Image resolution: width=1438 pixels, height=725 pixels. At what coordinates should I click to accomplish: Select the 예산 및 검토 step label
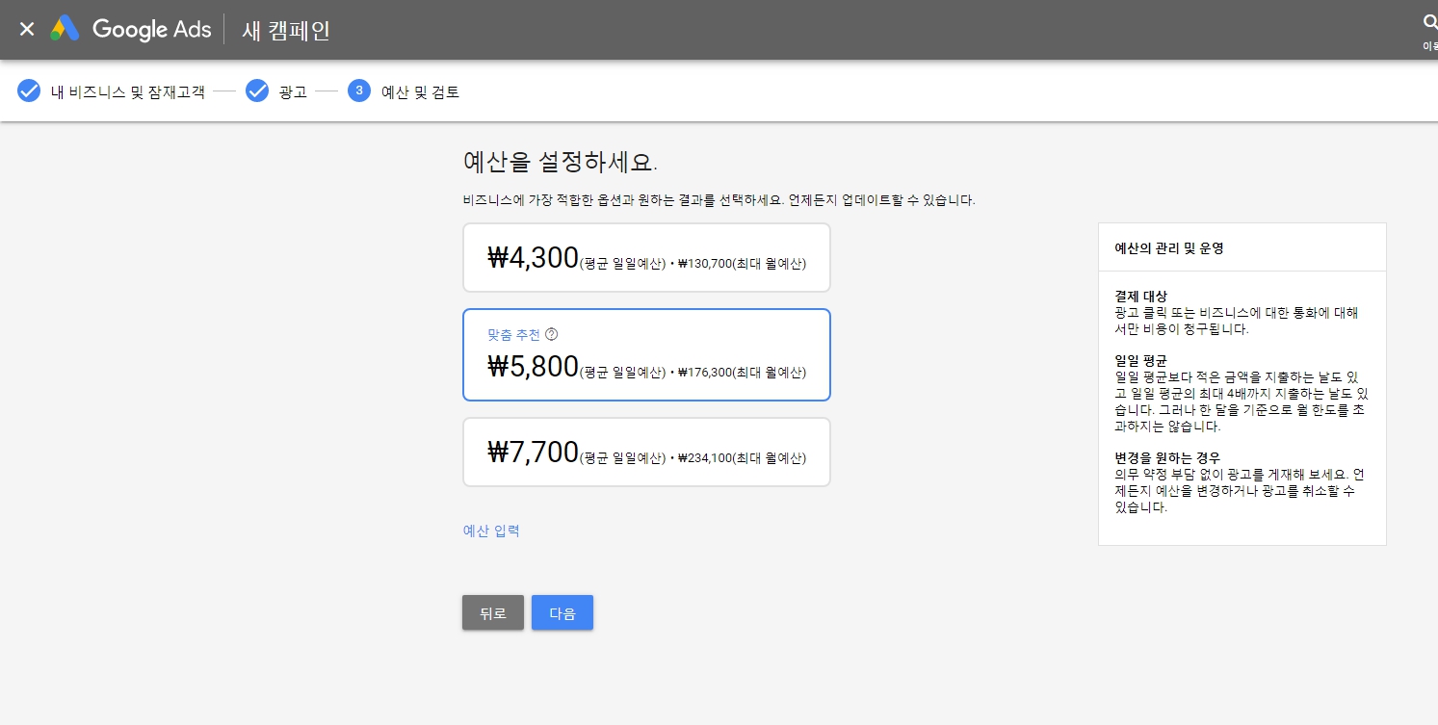click(421, 92)
